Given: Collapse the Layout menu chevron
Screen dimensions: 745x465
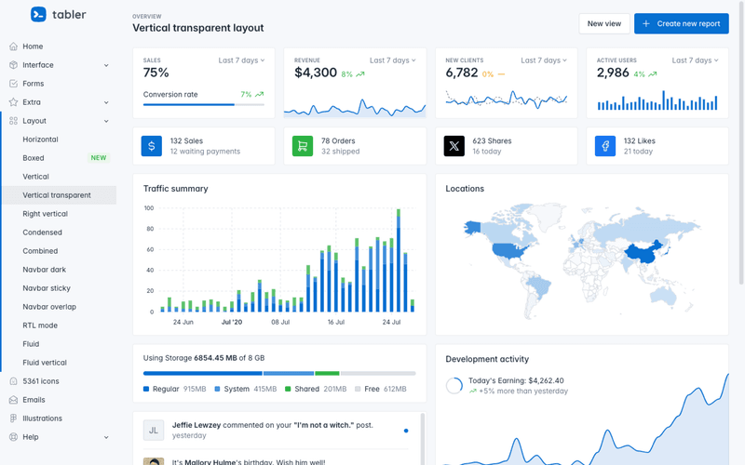Looking at the screenshot, I should [106, 121].
